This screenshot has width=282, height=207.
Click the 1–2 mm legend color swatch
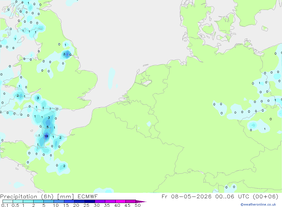28,201
